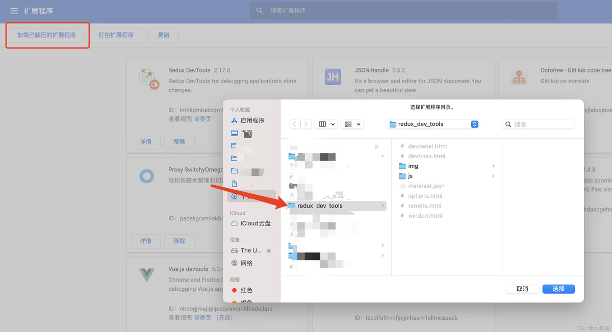This screenshot has height=332, width=612.
Task: Click 详情 on the Redux DevTools card
Action: point(146,141)
